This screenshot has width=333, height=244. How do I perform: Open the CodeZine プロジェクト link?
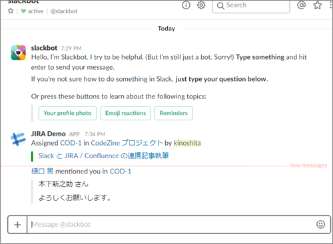(x=127, y=143)
